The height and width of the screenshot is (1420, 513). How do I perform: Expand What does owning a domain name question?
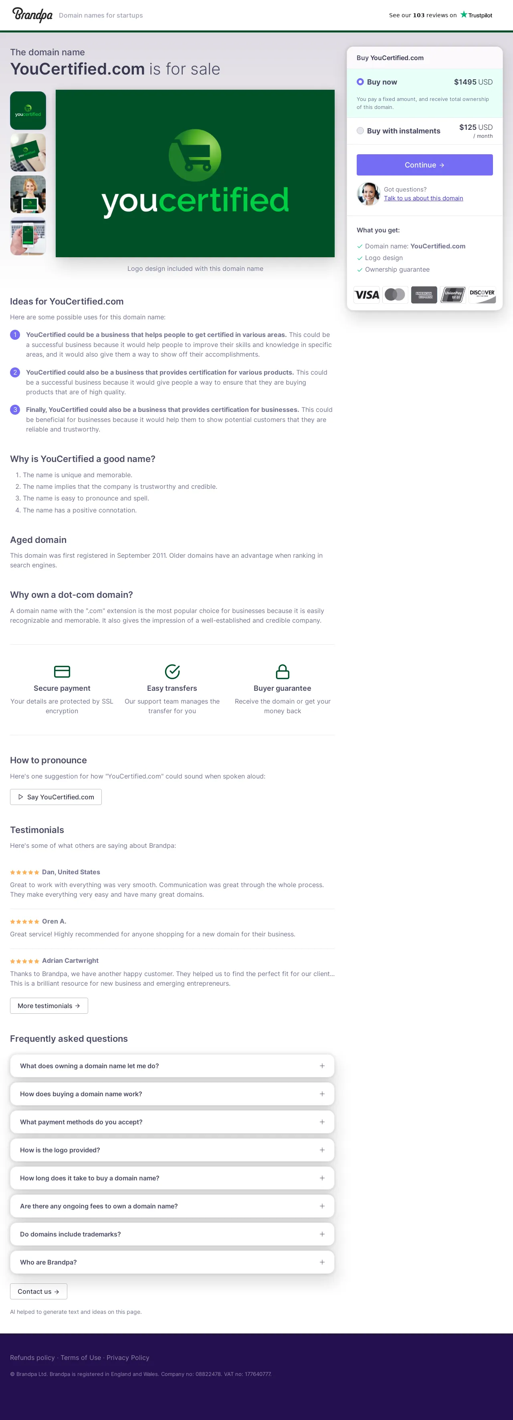click(172, 1065)
